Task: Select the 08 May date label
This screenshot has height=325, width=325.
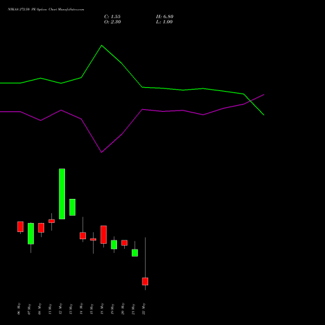Action: pyautogui.click(x=40, y=309)
